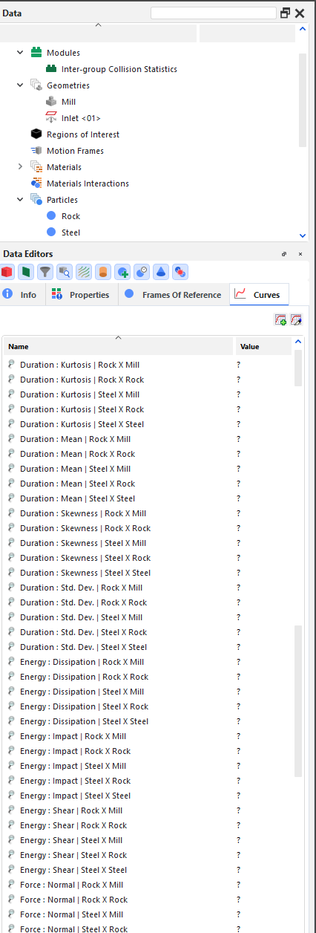316x933 pixels.
Task: Click the Curves list vertical scrollbar thumb
Action: [299, 368]
